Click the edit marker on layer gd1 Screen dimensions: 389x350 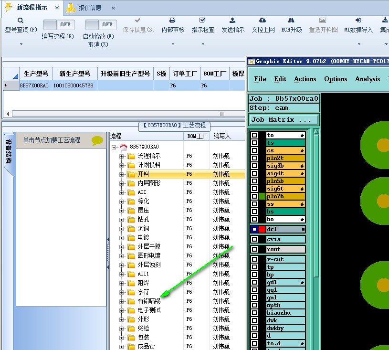pos(302,283)
